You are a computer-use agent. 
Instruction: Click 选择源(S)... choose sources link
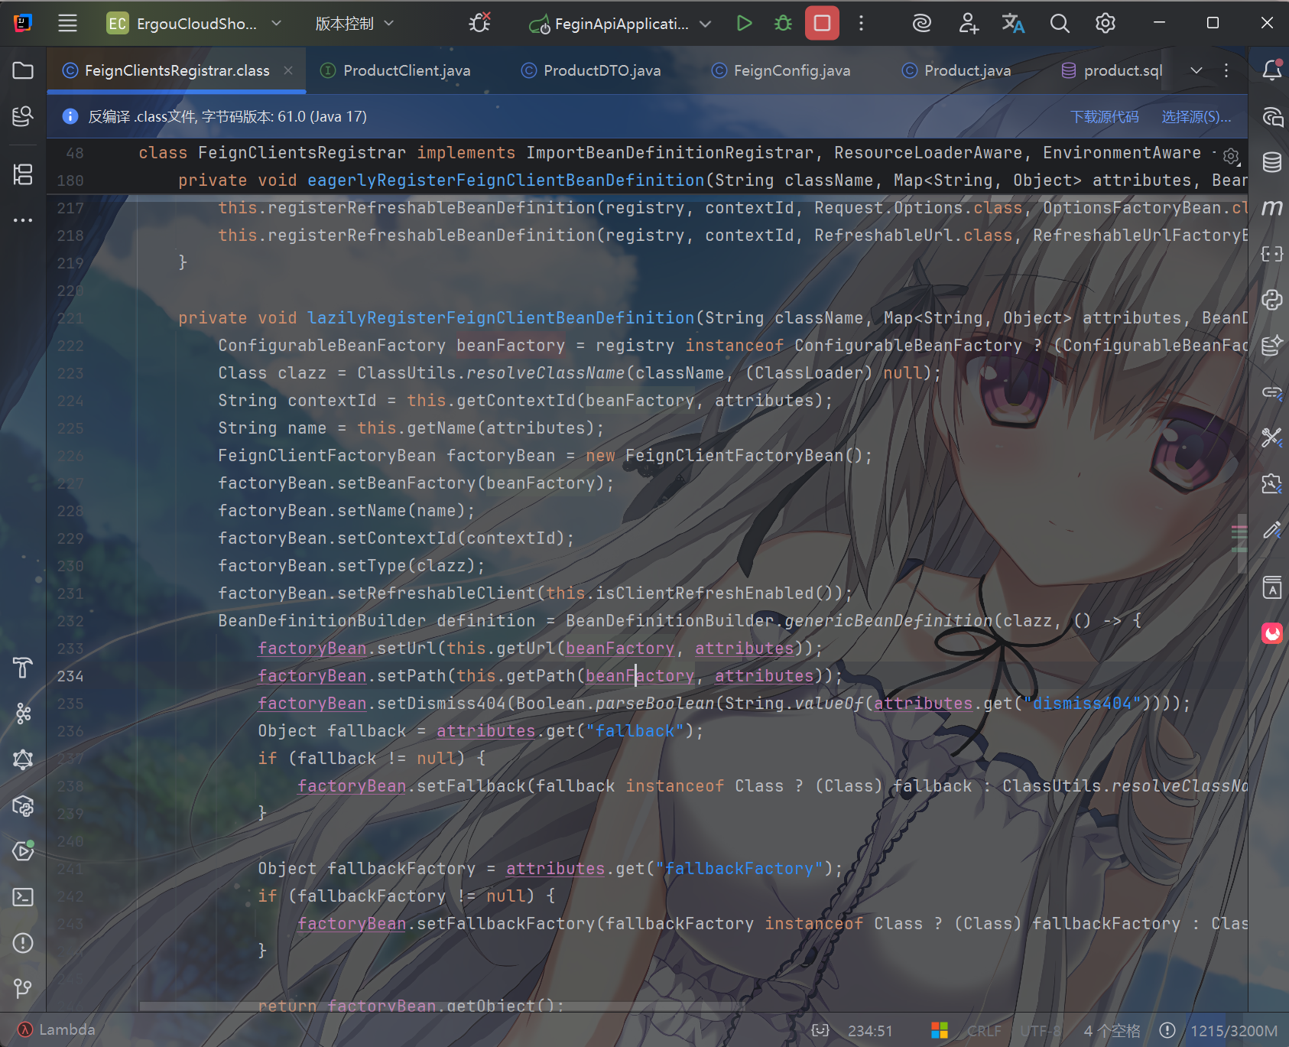(1196, 116)
